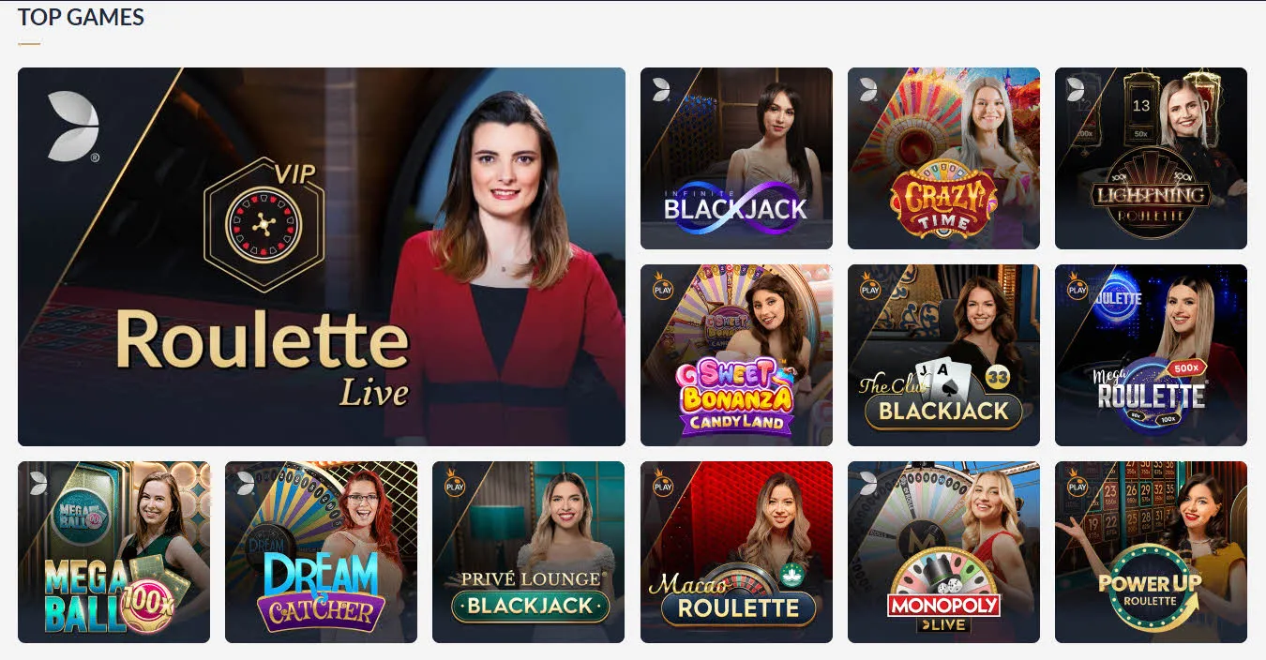Click provider logo icon on VIP Roulette banner
The height and width of the screenshot is (660, 1266).
point(73,126)
